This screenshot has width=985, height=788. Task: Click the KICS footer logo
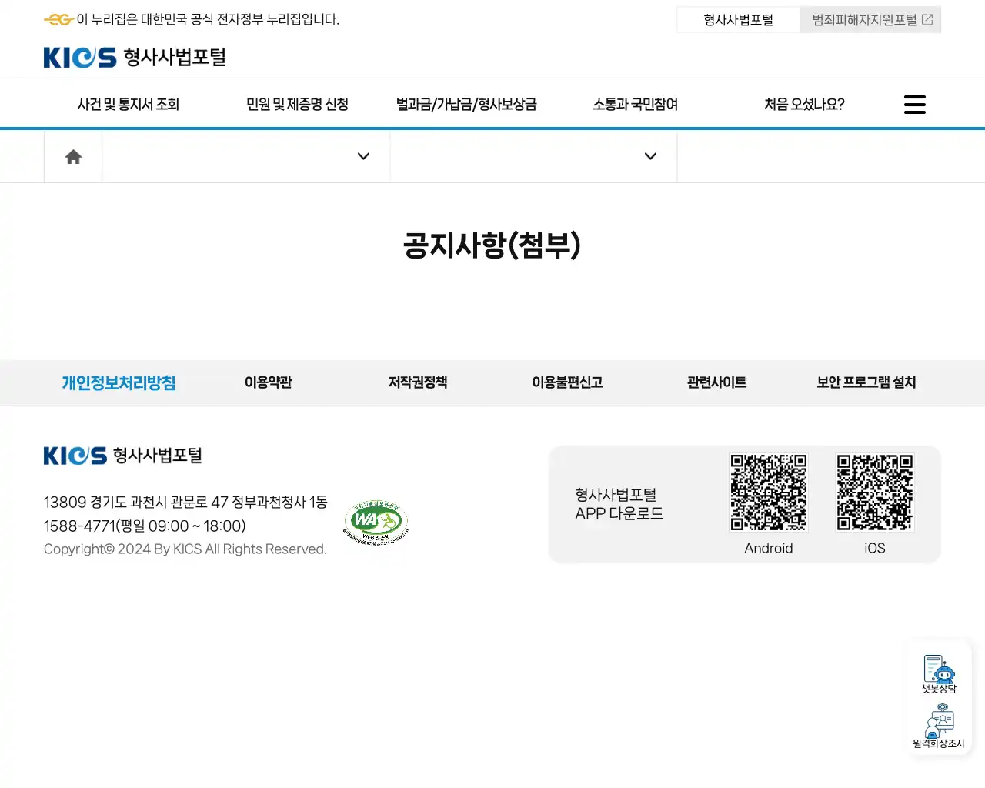click(x=123, y=456)
